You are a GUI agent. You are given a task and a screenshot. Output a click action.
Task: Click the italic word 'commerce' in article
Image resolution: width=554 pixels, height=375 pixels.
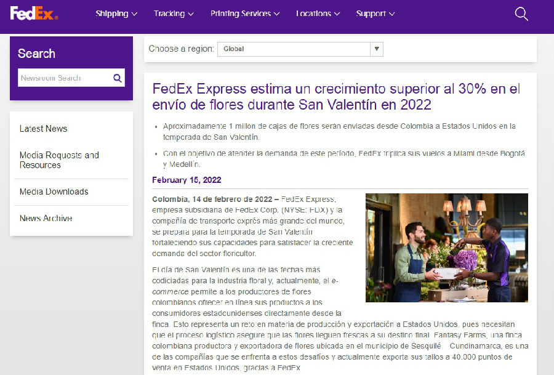coord(171,292)
